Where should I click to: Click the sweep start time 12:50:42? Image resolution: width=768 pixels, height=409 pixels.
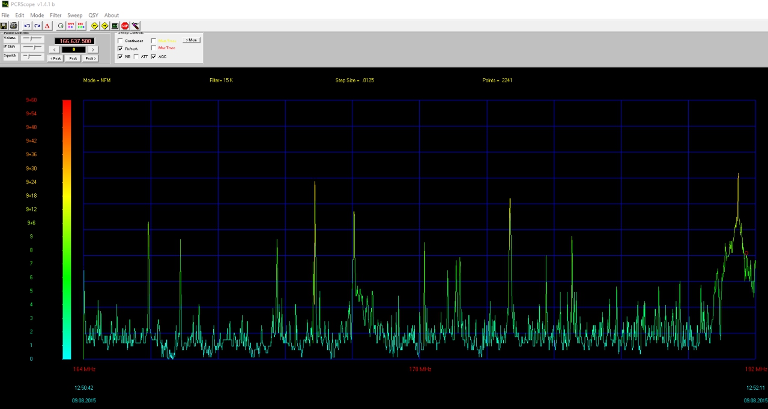[83, 387]
